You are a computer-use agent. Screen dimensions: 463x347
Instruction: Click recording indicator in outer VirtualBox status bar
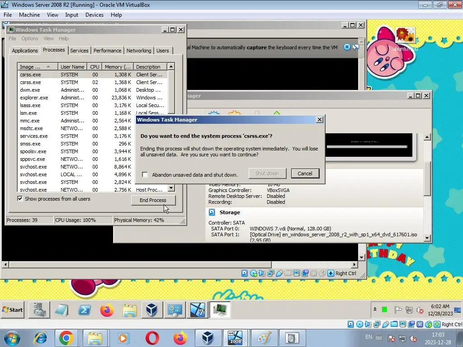tap(411, 324)
